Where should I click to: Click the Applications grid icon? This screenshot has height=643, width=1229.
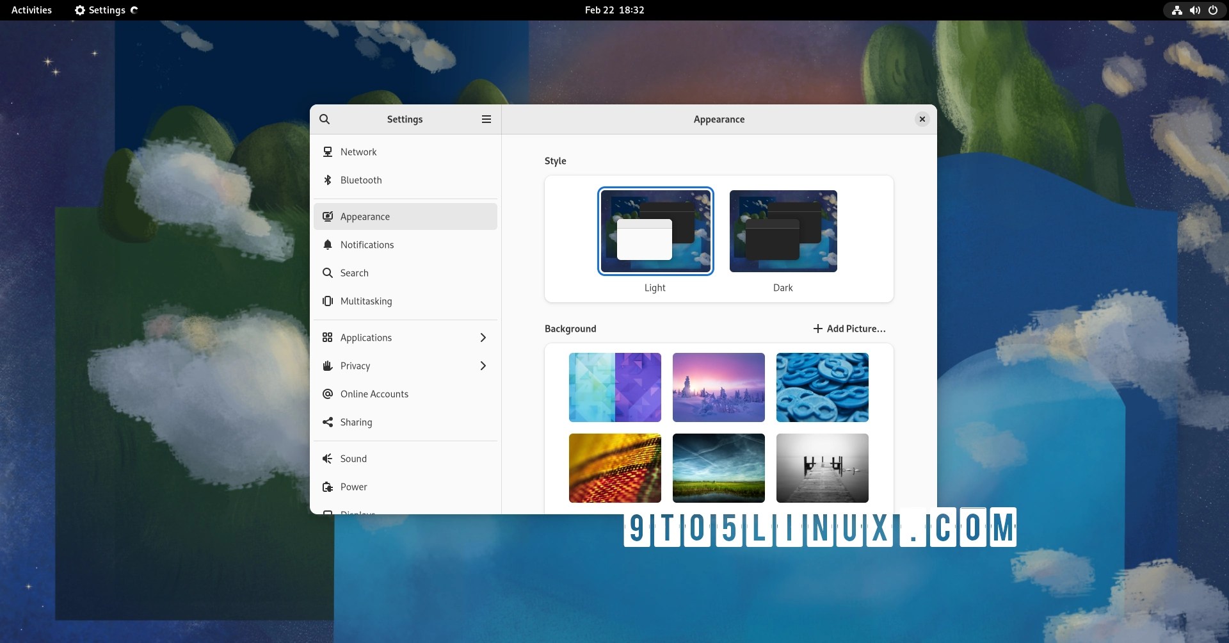pyautogui.click(x=328, y=338)
